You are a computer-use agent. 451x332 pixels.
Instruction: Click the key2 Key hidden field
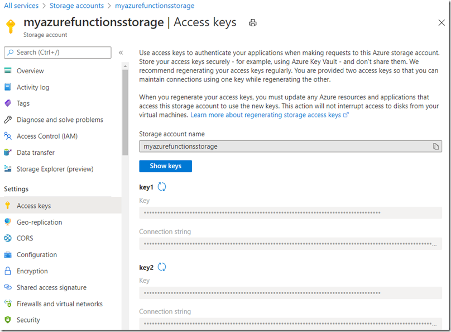point(290,293)
